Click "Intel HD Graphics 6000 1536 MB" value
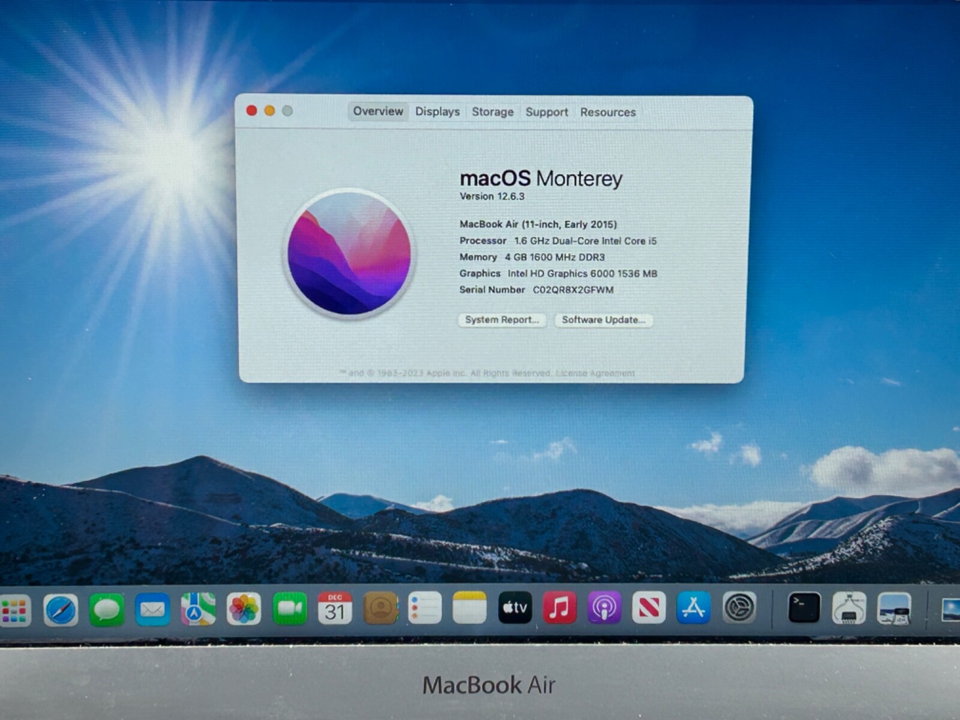This screenshot has height=720, width=960. [583, 274]
